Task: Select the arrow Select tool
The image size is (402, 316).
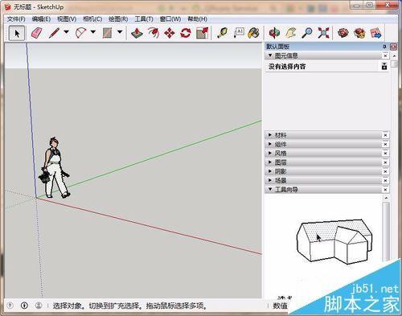Action: (x=17, y=34)
